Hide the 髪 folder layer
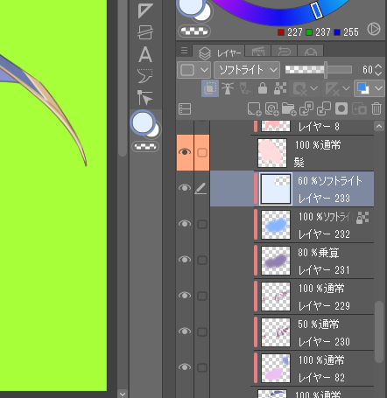This screenshot has width=387, height=398. pyautogui.click(x=185, y=152)
